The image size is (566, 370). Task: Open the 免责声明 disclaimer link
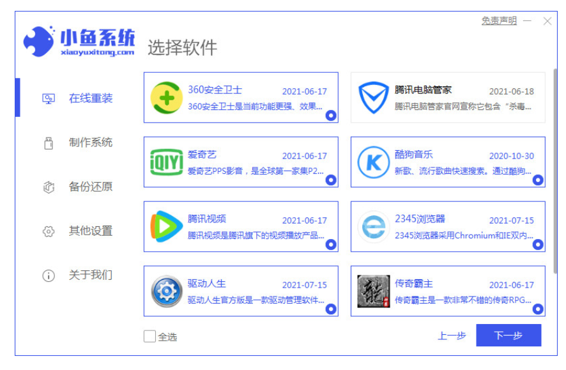click(499, 21)
